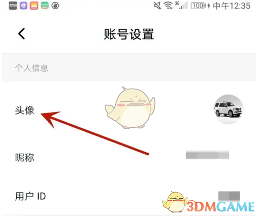The height and width of the screenshot is (216, 260).
Task: Tap the 个人信息 section header
Action: point(31,68)
